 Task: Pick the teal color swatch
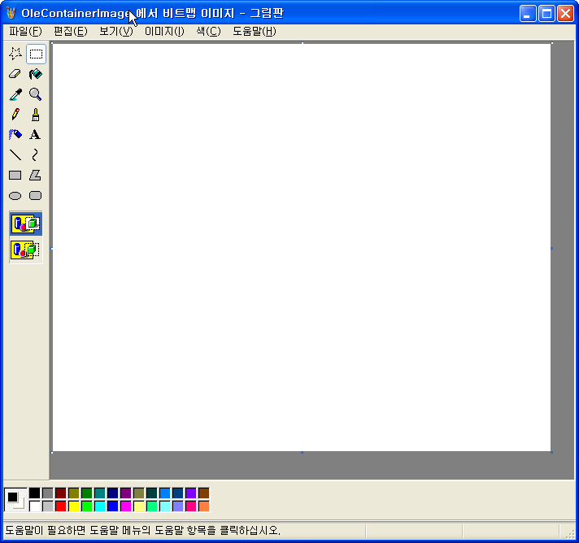(x=100, y=493)
